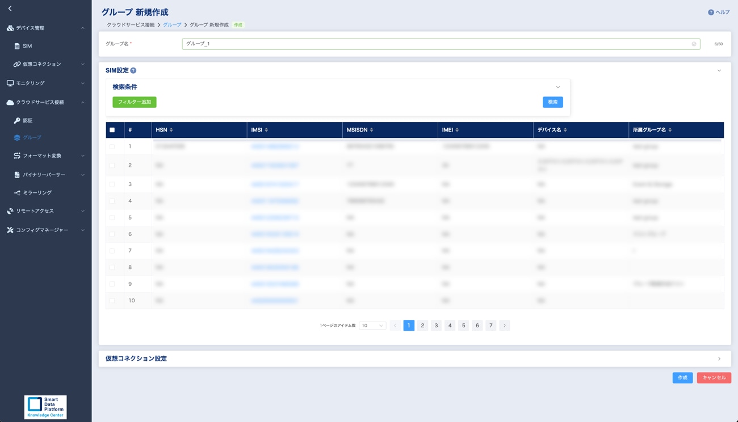Click the キャンセル cancel button
The height and width of the screenshot is (422, 738).
(714, 378)
